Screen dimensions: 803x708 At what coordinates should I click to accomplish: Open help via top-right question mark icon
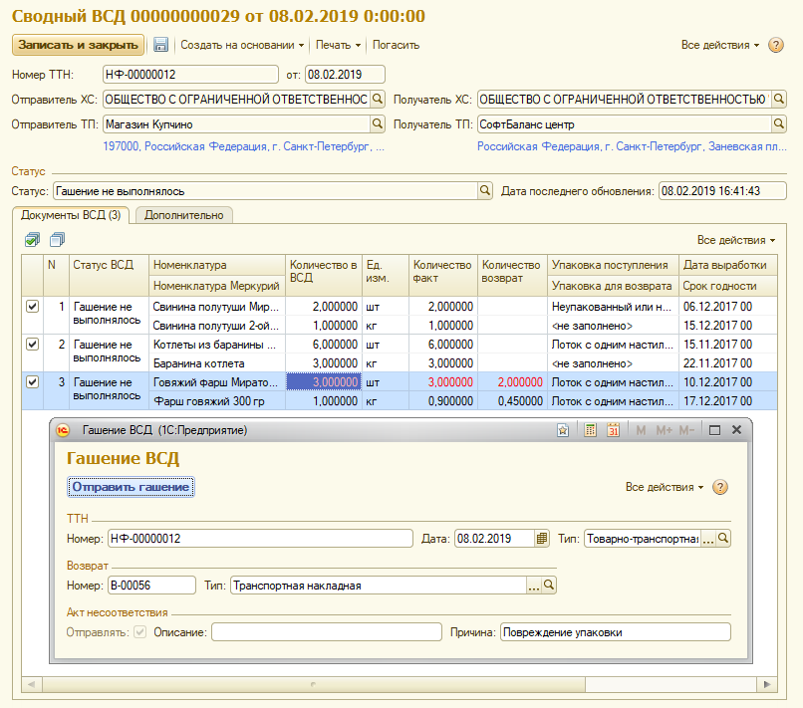(x=776, y=45)
